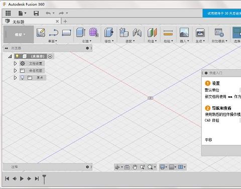Screen dimensions: 241x189
Task: Select the purple Create Form tool
Action: click(93, 32)
